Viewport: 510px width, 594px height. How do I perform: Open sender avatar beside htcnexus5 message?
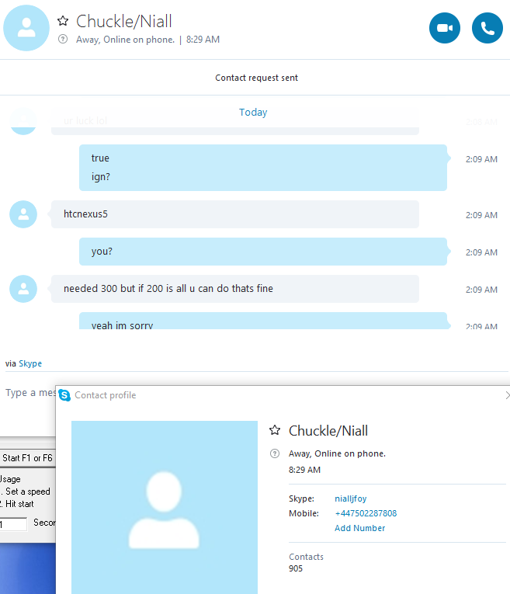23,214
